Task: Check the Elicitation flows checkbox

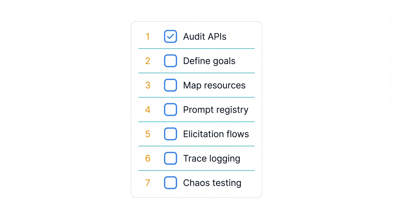Action: [171, 134]
